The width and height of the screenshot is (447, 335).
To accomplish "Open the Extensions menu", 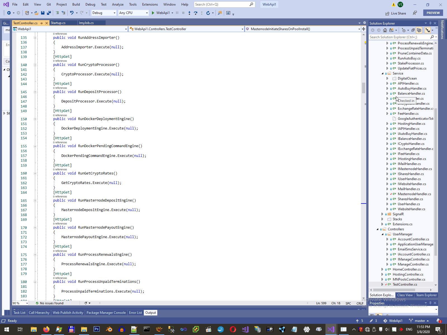I will pos(150,4).
